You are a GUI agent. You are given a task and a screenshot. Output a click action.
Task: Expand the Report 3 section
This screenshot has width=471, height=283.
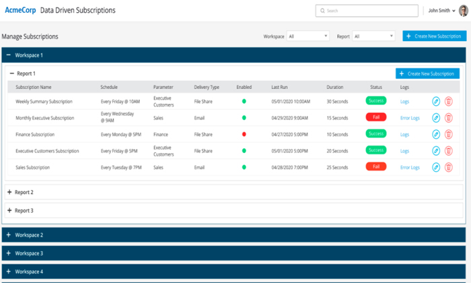[9, 210]
